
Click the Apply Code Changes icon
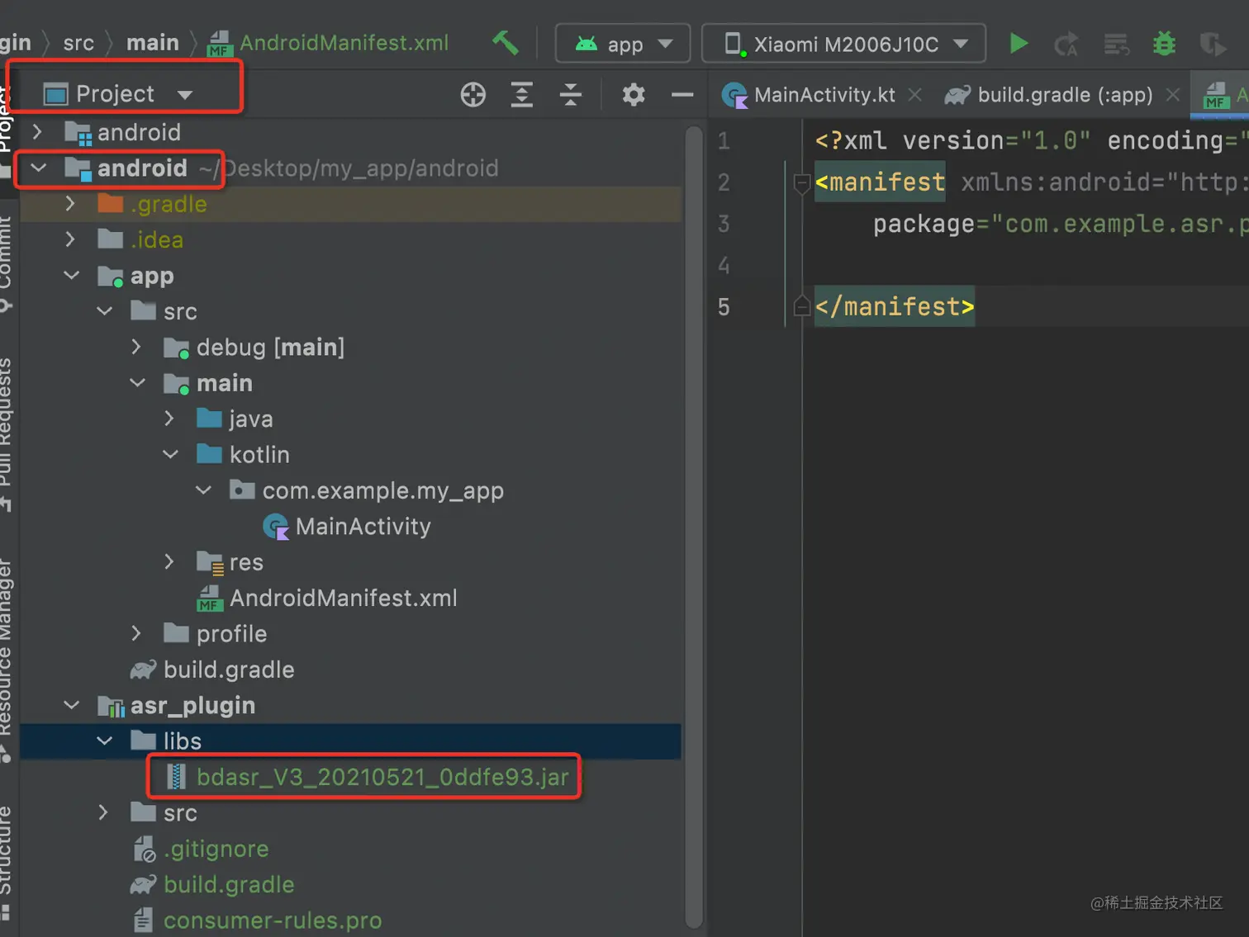[x=1116, y=44]
